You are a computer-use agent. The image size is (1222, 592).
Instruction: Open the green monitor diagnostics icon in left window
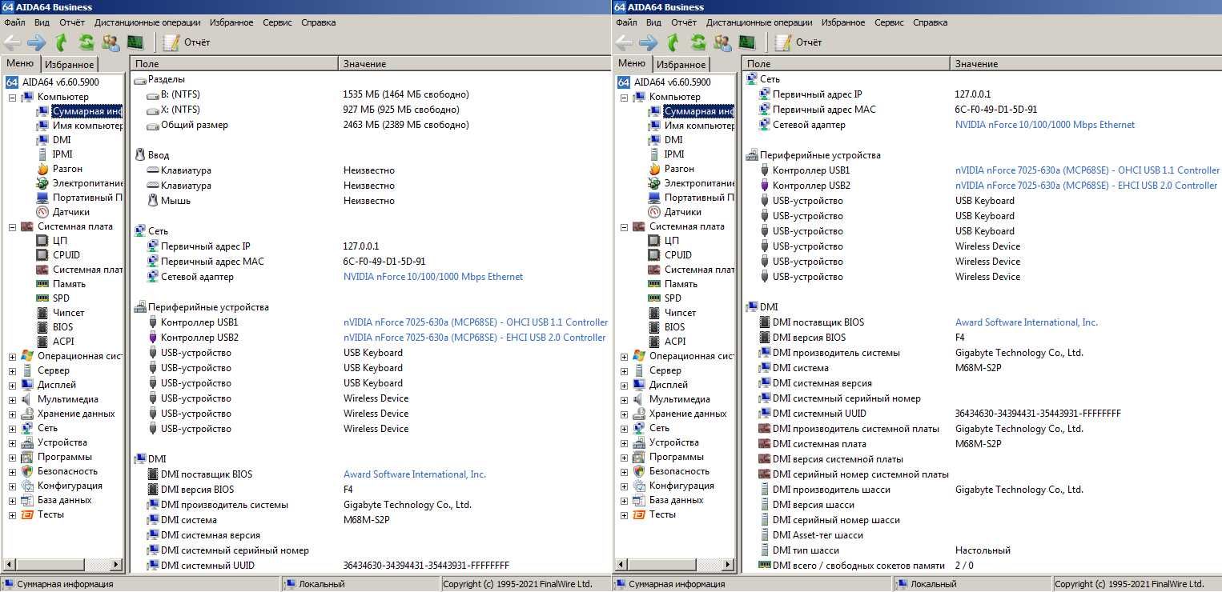click(135, 42)
